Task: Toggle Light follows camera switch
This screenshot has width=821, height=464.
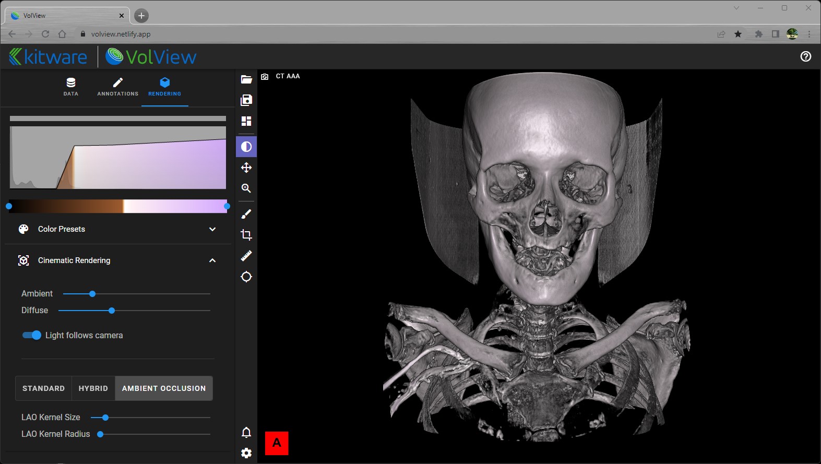Action: [x=31, y=335]
